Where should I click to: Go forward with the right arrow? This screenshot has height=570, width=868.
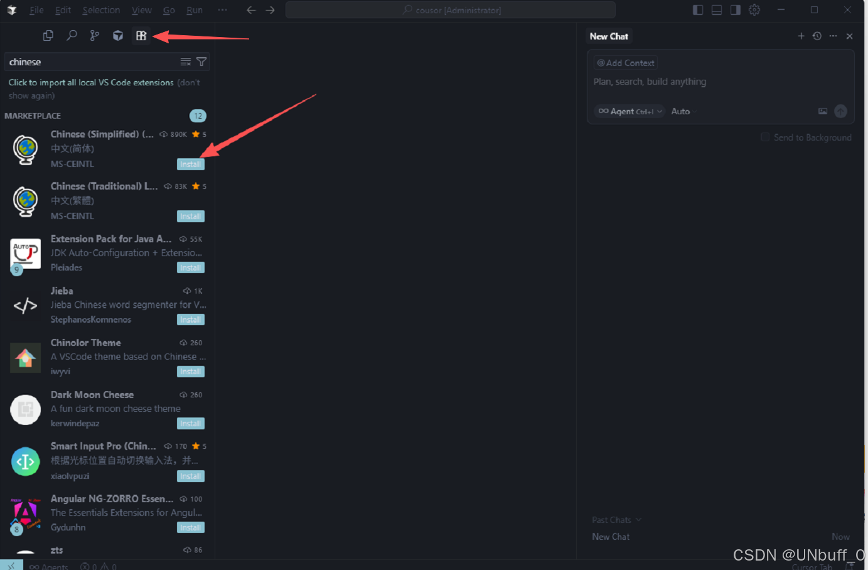[x=271, y=10]
